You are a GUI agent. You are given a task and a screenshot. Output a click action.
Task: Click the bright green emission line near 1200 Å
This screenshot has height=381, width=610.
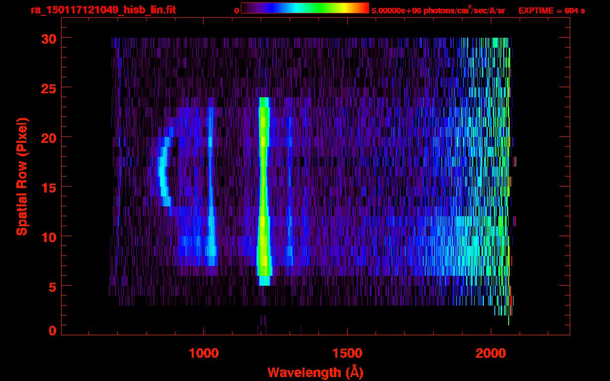coord(264,189)
